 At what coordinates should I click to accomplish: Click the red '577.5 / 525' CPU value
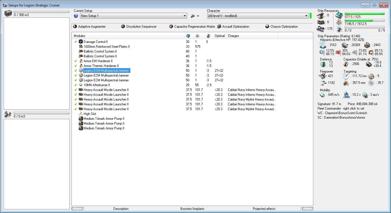(x=353, y=17)
